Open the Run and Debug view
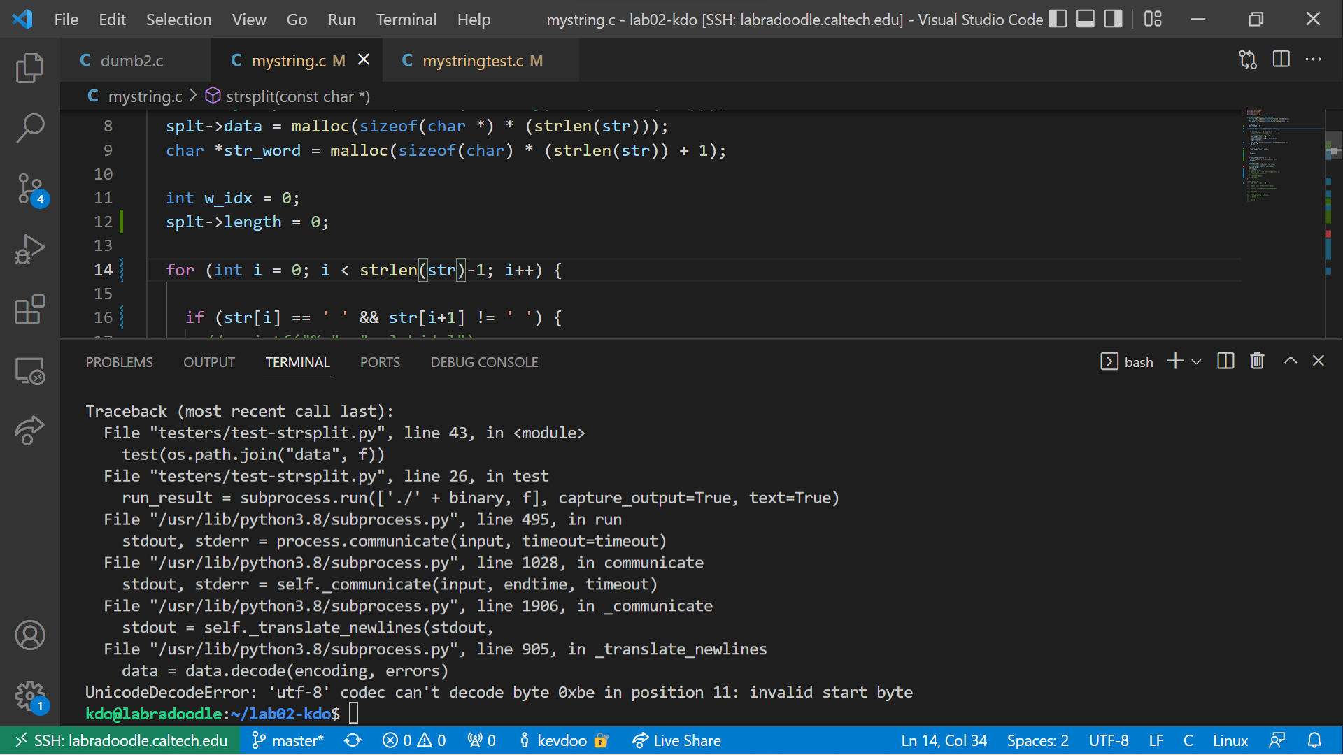 (x=29, y=249)
